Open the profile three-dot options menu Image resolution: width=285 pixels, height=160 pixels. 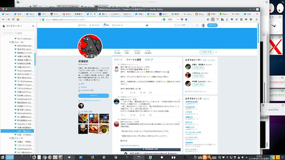tap(216, 52)
